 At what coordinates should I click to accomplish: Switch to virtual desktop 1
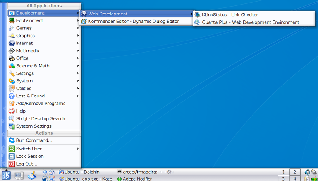pyautogui.click(x=283, y=172)
